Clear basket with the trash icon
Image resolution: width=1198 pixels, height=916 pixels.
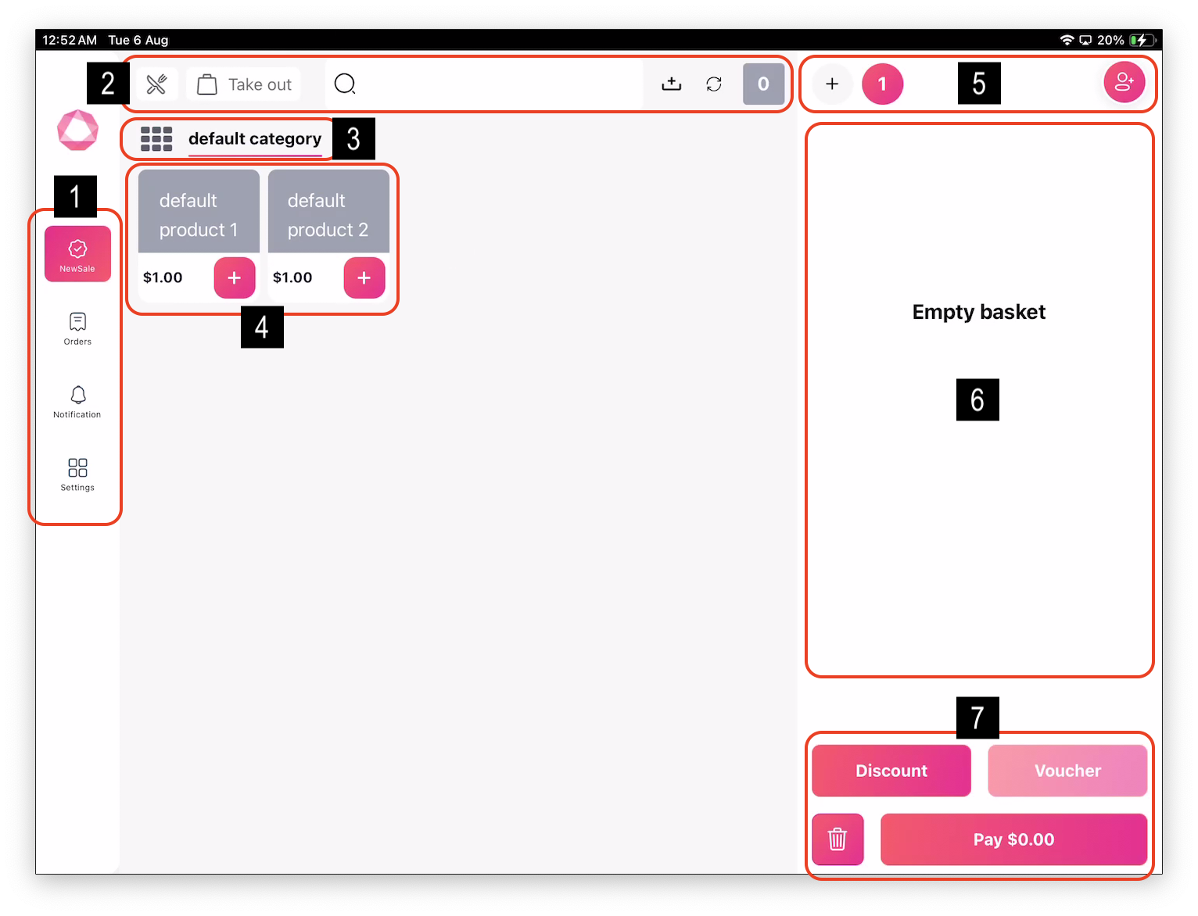point(838,839)
